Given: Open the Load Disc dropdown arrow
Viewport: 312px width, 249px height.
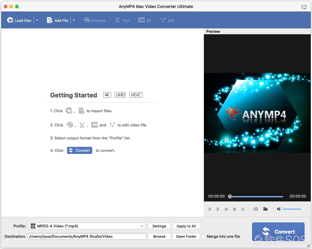Looking at the screenshot, I should 37,20.
